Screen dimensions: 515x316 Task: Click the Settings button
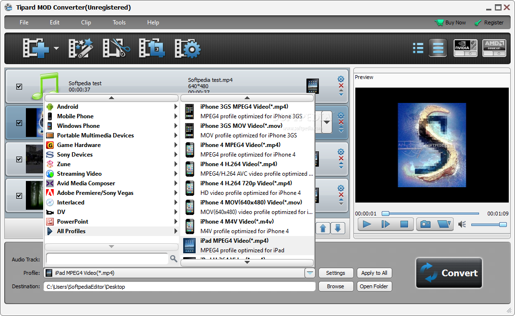[x=336, y=273]
